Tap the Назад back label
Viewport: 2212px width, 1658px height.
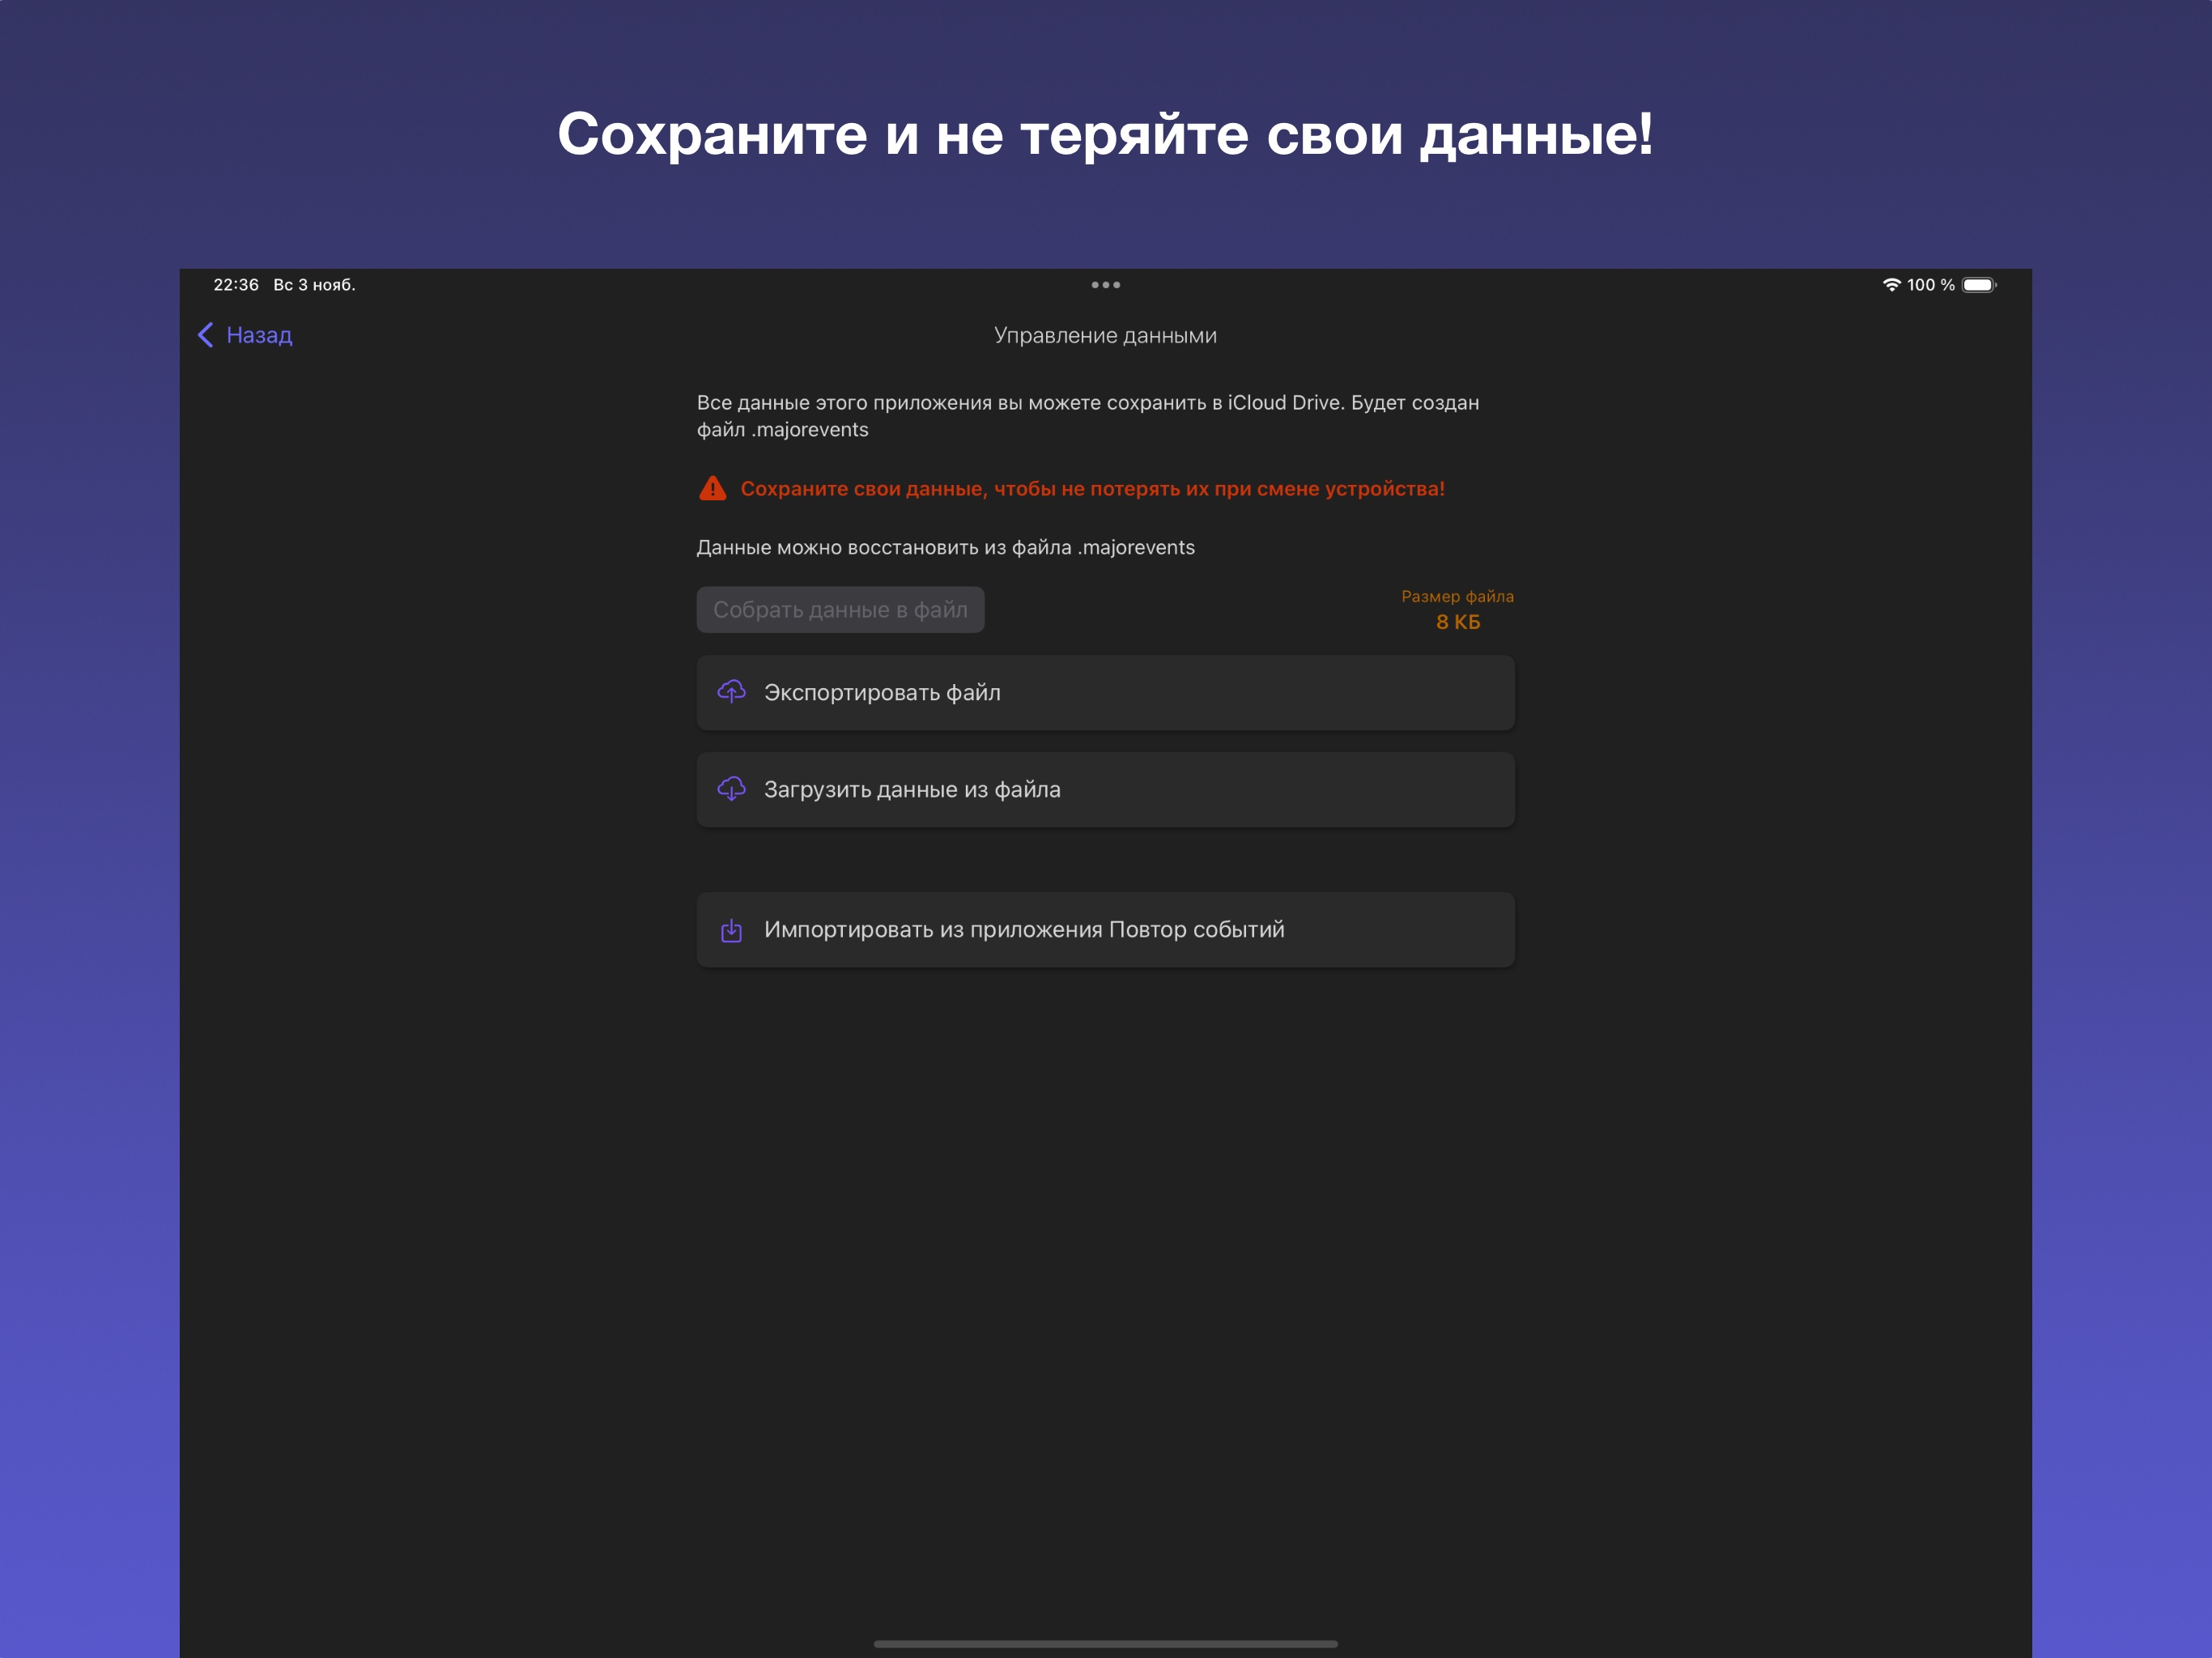(259, 335)
